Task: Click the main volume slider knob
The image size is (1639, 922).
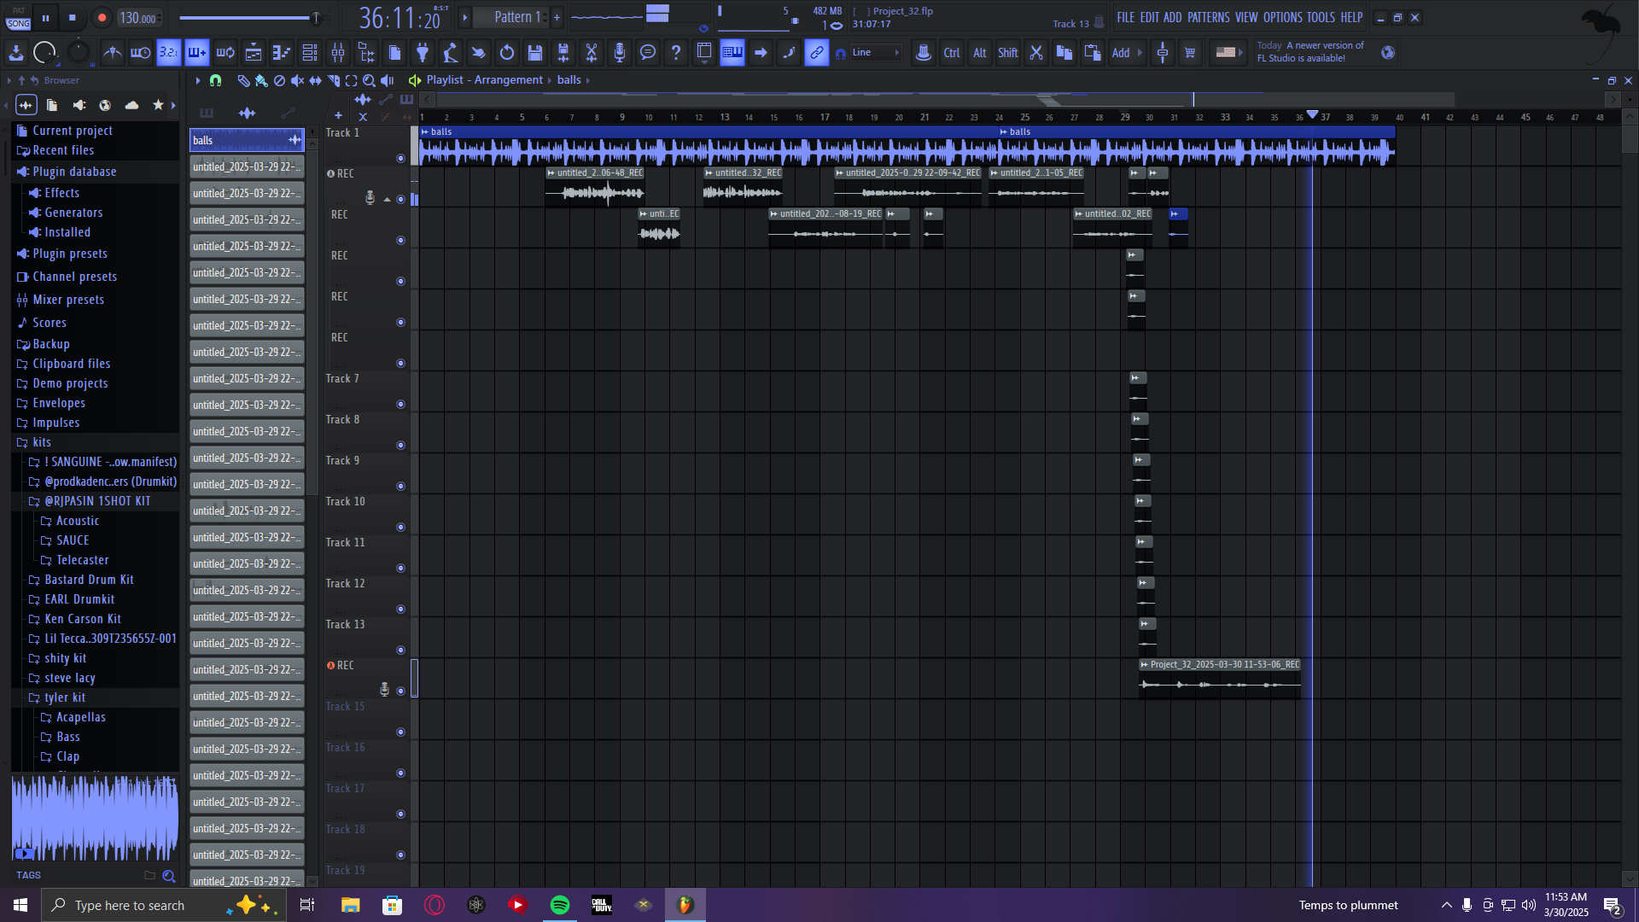Action: (x=316, y=18)
